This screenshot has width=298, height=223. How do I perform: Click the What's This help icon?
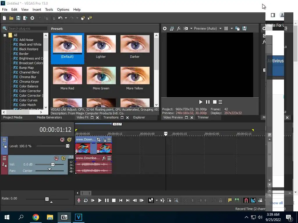pyautogui.click(x=90, y=18)
